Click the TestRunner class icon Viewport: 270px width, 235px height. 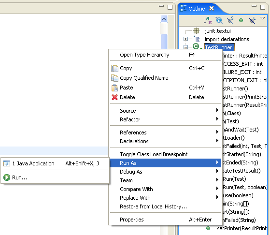point(196,46)
